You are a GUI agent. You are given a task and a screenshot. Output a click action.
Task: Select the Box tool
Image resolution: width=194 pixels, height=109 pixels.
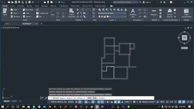(39, 16)
